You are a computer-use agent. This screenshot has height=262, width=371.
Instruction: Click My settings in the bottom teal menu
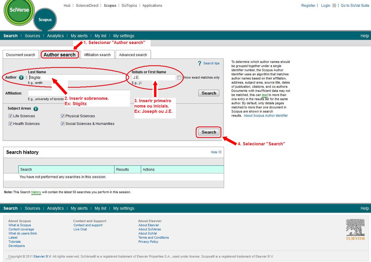click(124, 208)
